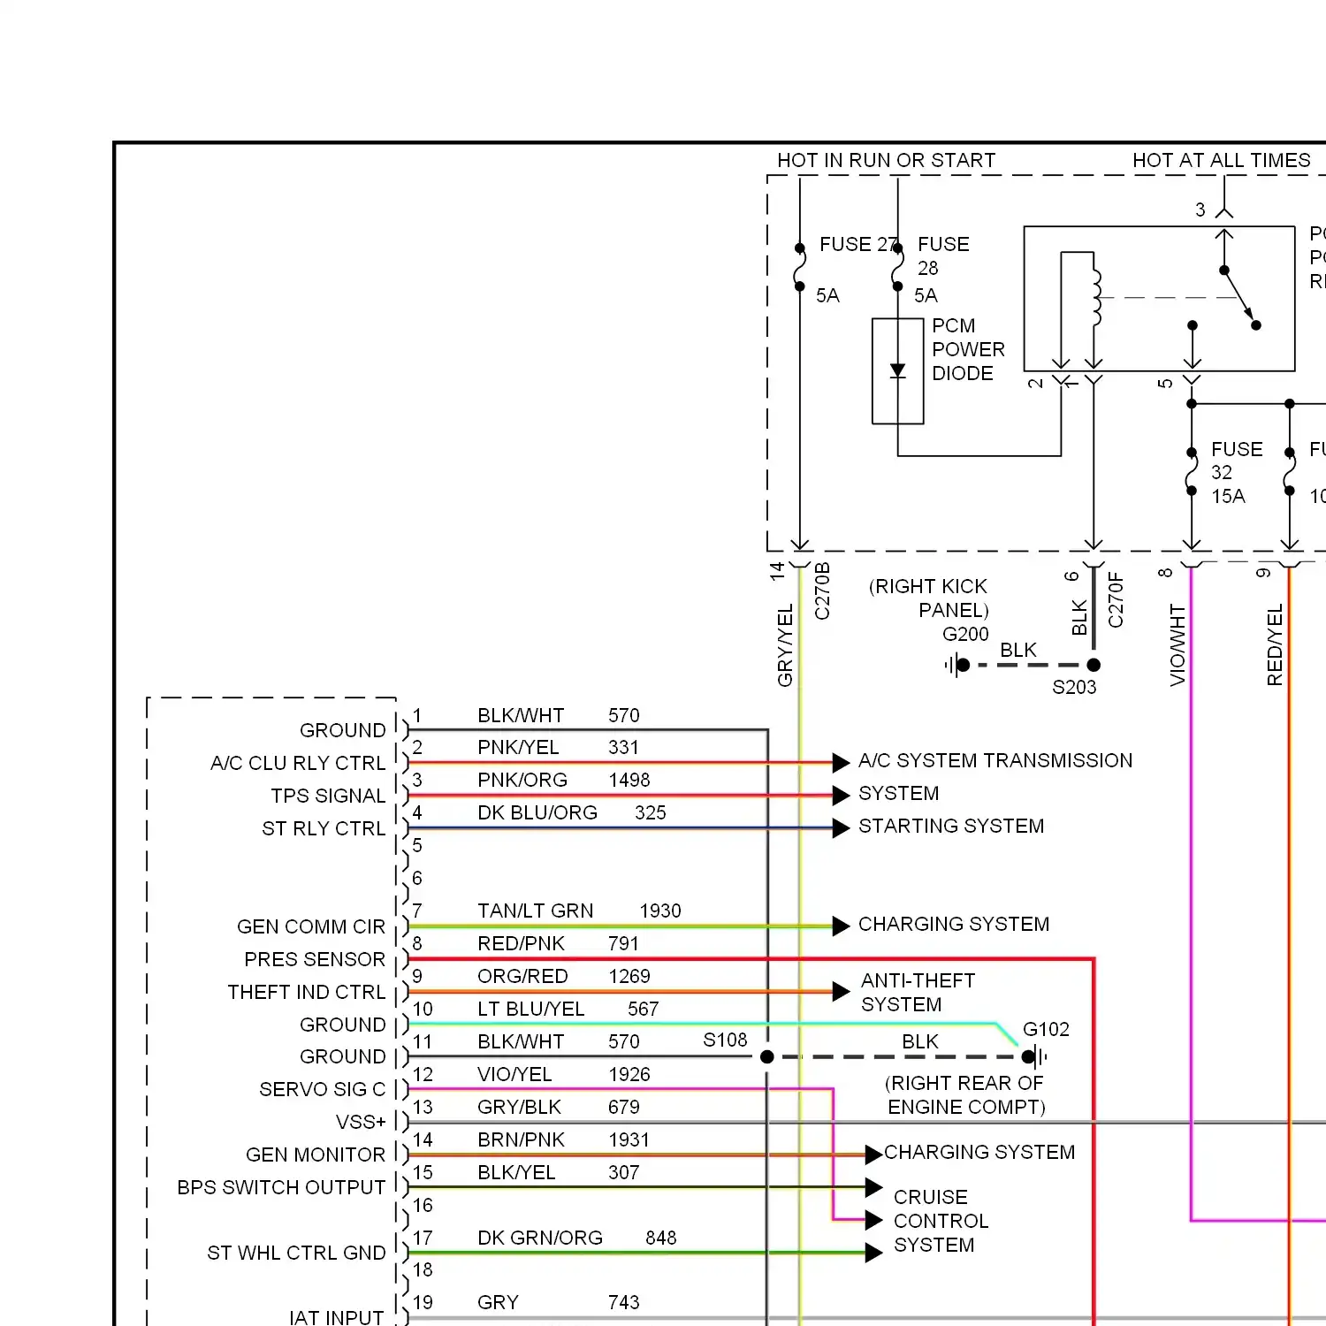Click the PCM POWER DIODE label
This screenshot has height=1326, width=1326.
(968, 350)
